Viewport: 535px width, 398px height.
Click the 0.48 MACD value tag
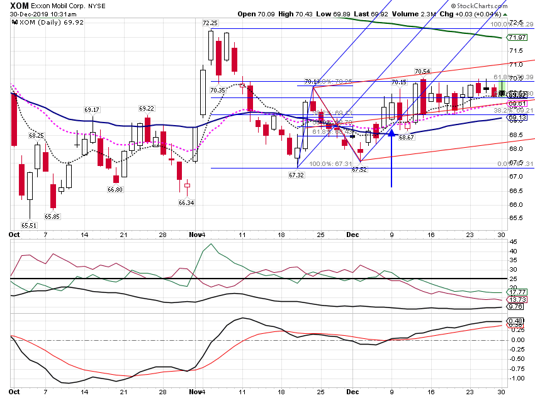pyautogui.click(x=515, y=321)
